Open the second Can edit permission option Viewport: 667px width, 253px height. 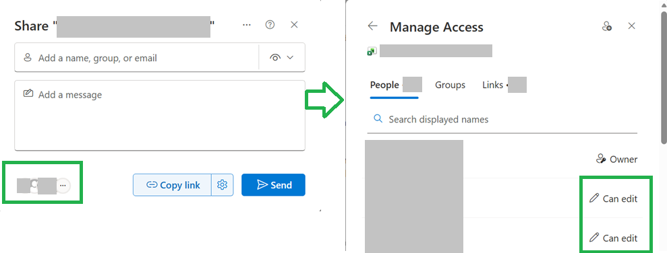(x=614, y=238)
